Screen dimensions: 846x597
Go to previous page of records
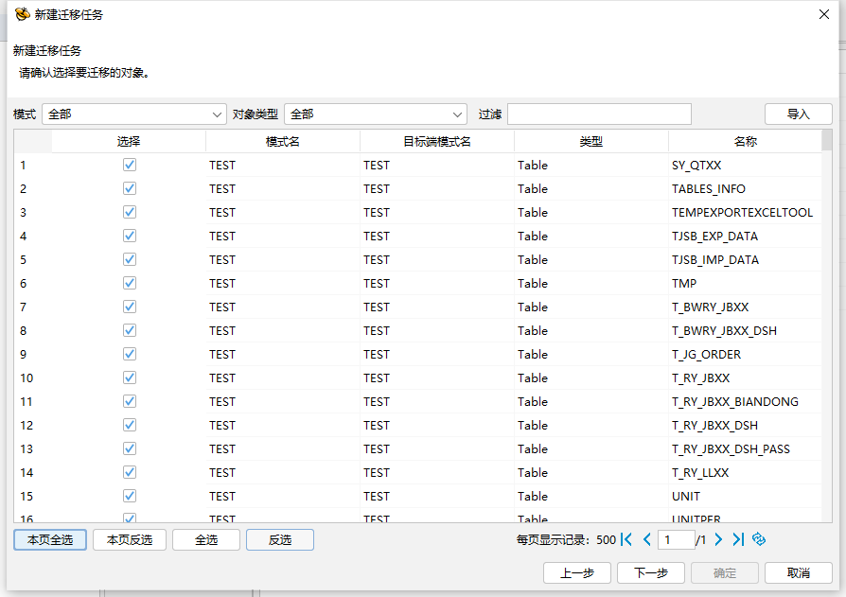647,539
